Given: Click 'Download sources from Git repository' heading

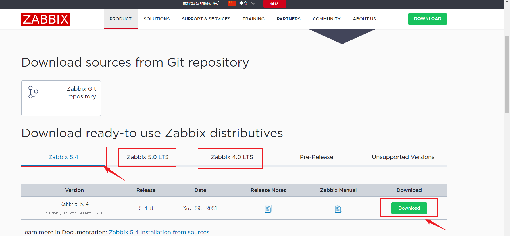Looking at the screenshot, I should [x=135, y=62].
